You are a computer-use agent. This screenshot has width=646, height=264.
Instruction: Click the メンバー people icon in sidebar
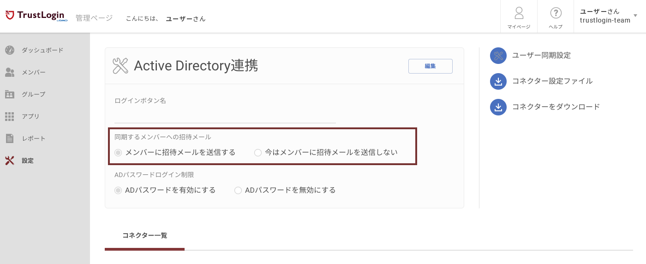(x=10, y=72)
